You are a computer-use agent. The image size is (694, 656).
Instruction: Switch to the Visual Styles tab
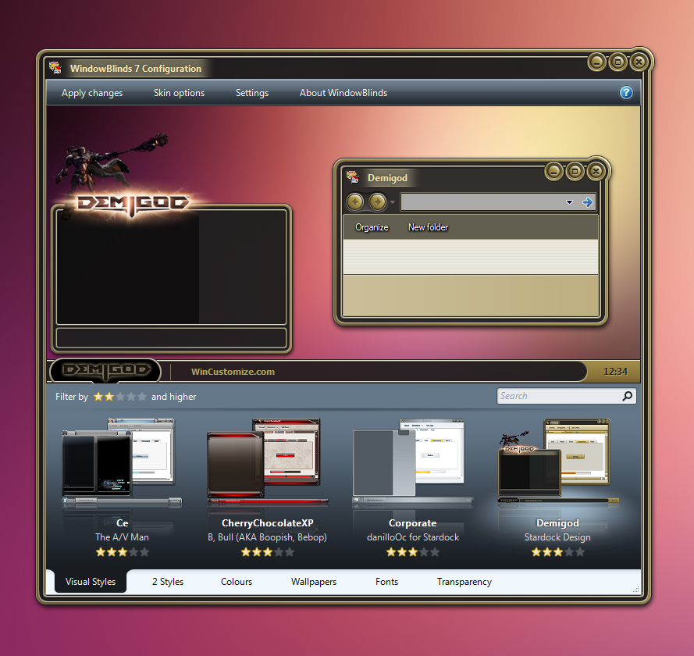[91, 581]
